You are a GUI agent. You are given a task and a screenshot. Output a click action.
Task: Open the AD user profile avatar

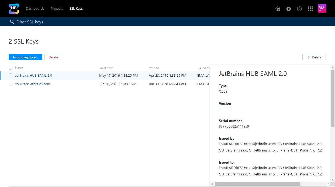click(x=322, y=8)
